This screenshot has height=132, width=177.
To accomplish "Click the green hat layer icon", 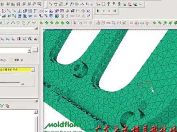I will (119, 4).
